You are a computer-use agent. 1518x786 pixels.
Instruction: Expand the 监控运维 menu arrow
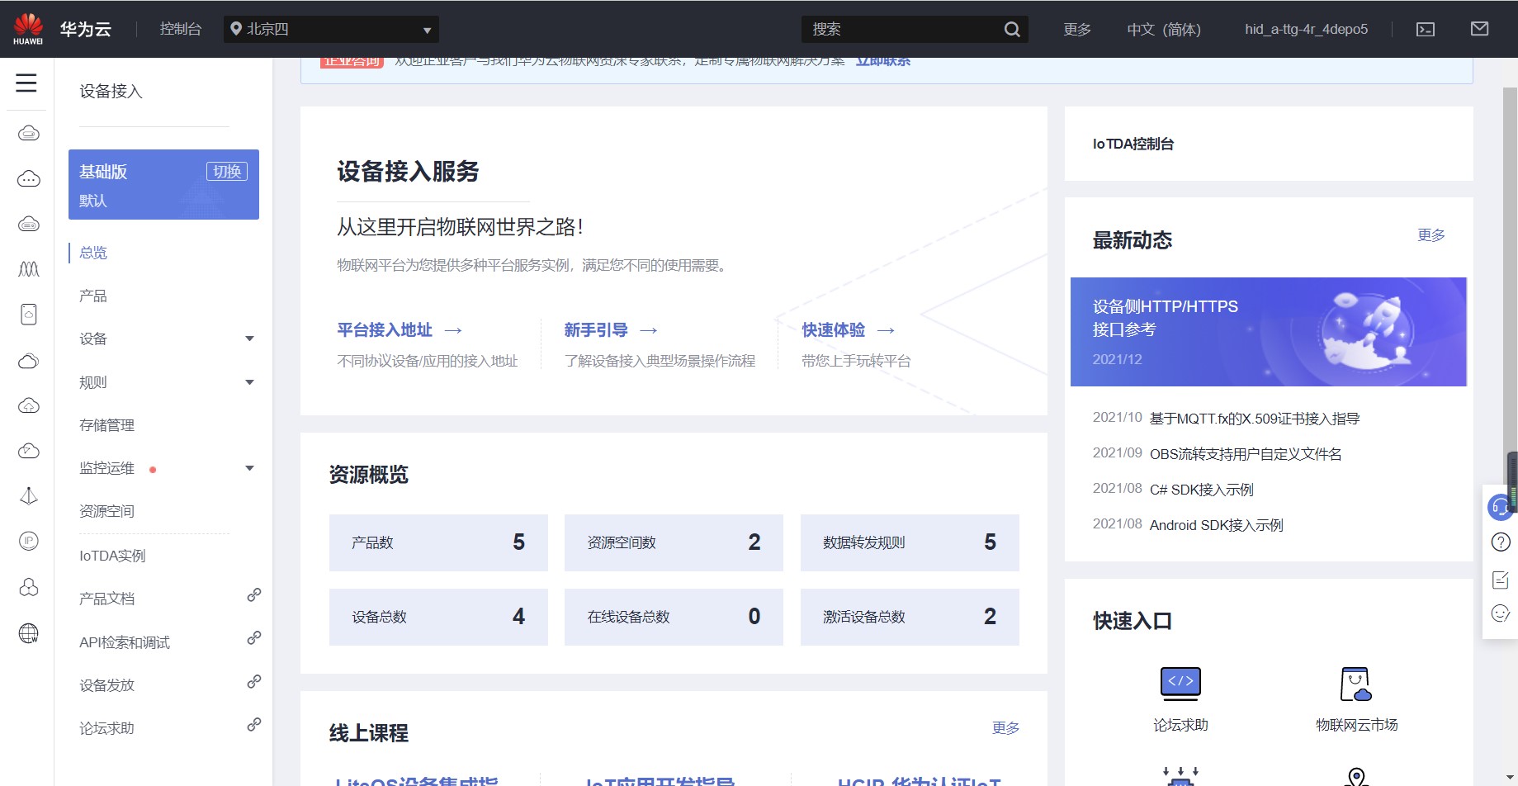(x=249, y=468)
